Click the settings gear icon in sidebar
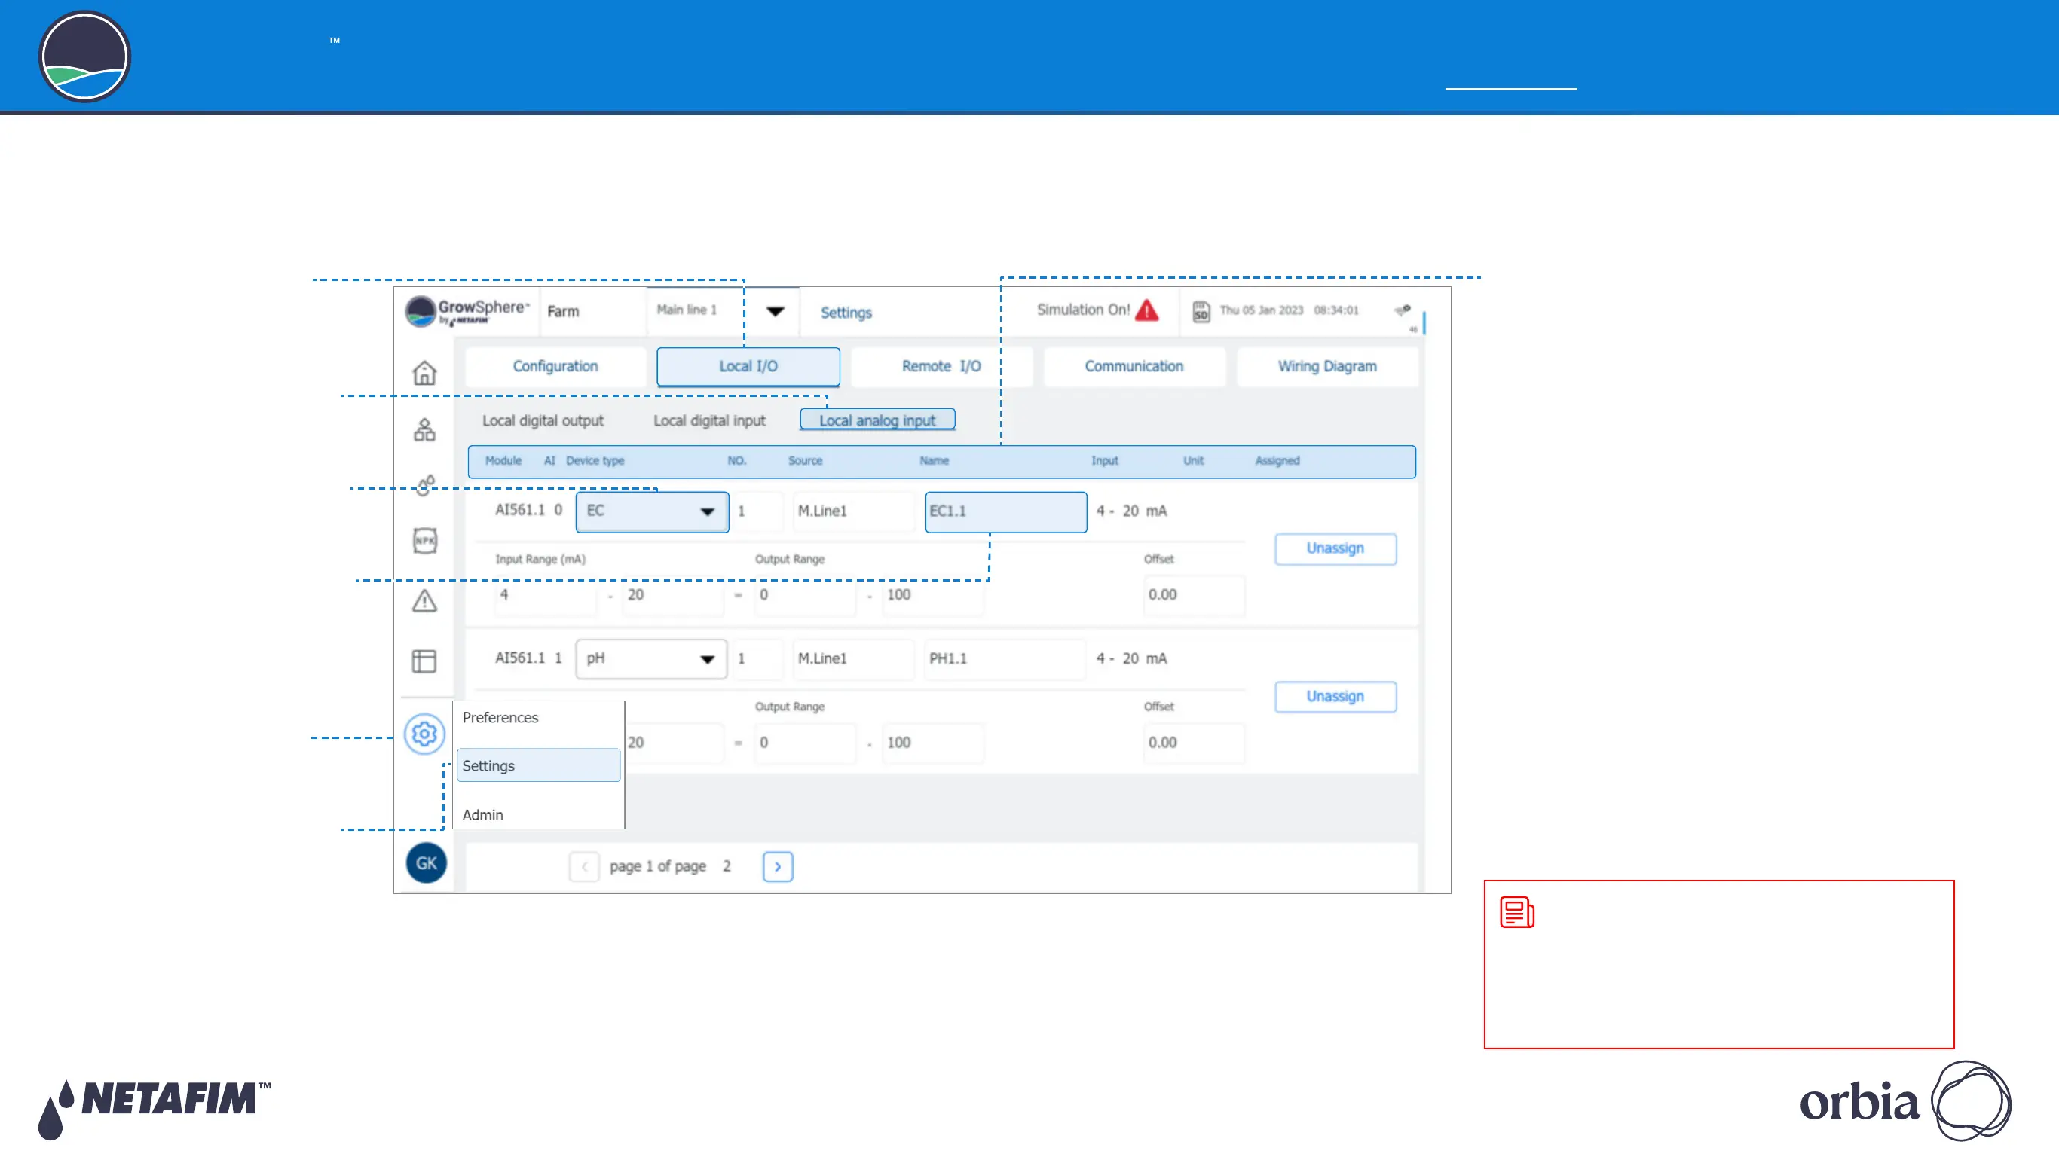The image size is (2059, 1157). click(x=424, y=734)
